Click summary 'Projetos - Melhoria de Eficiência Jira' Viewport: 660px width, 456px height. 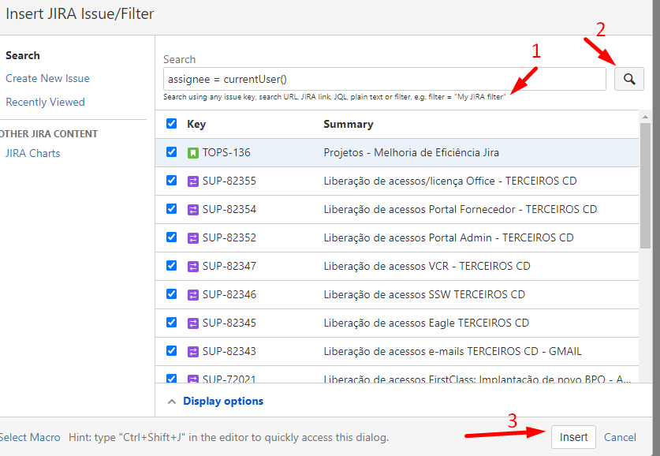click(412, 152)
